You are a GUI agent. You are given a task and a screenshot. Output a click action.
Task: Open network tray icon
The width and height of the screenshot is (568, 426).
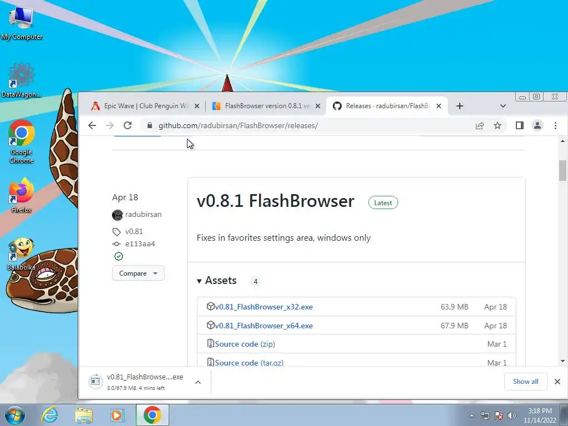point(485,415)
